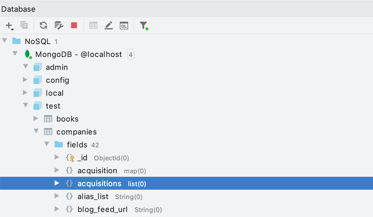This screenshot has height=217, width=373.
Task: Expand the acquisition map field
Action: (57, 170)
